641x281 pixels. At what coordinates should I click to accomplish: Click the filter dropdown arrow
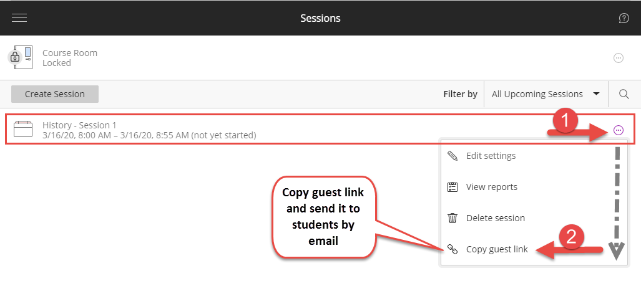[x=596, y=94]
